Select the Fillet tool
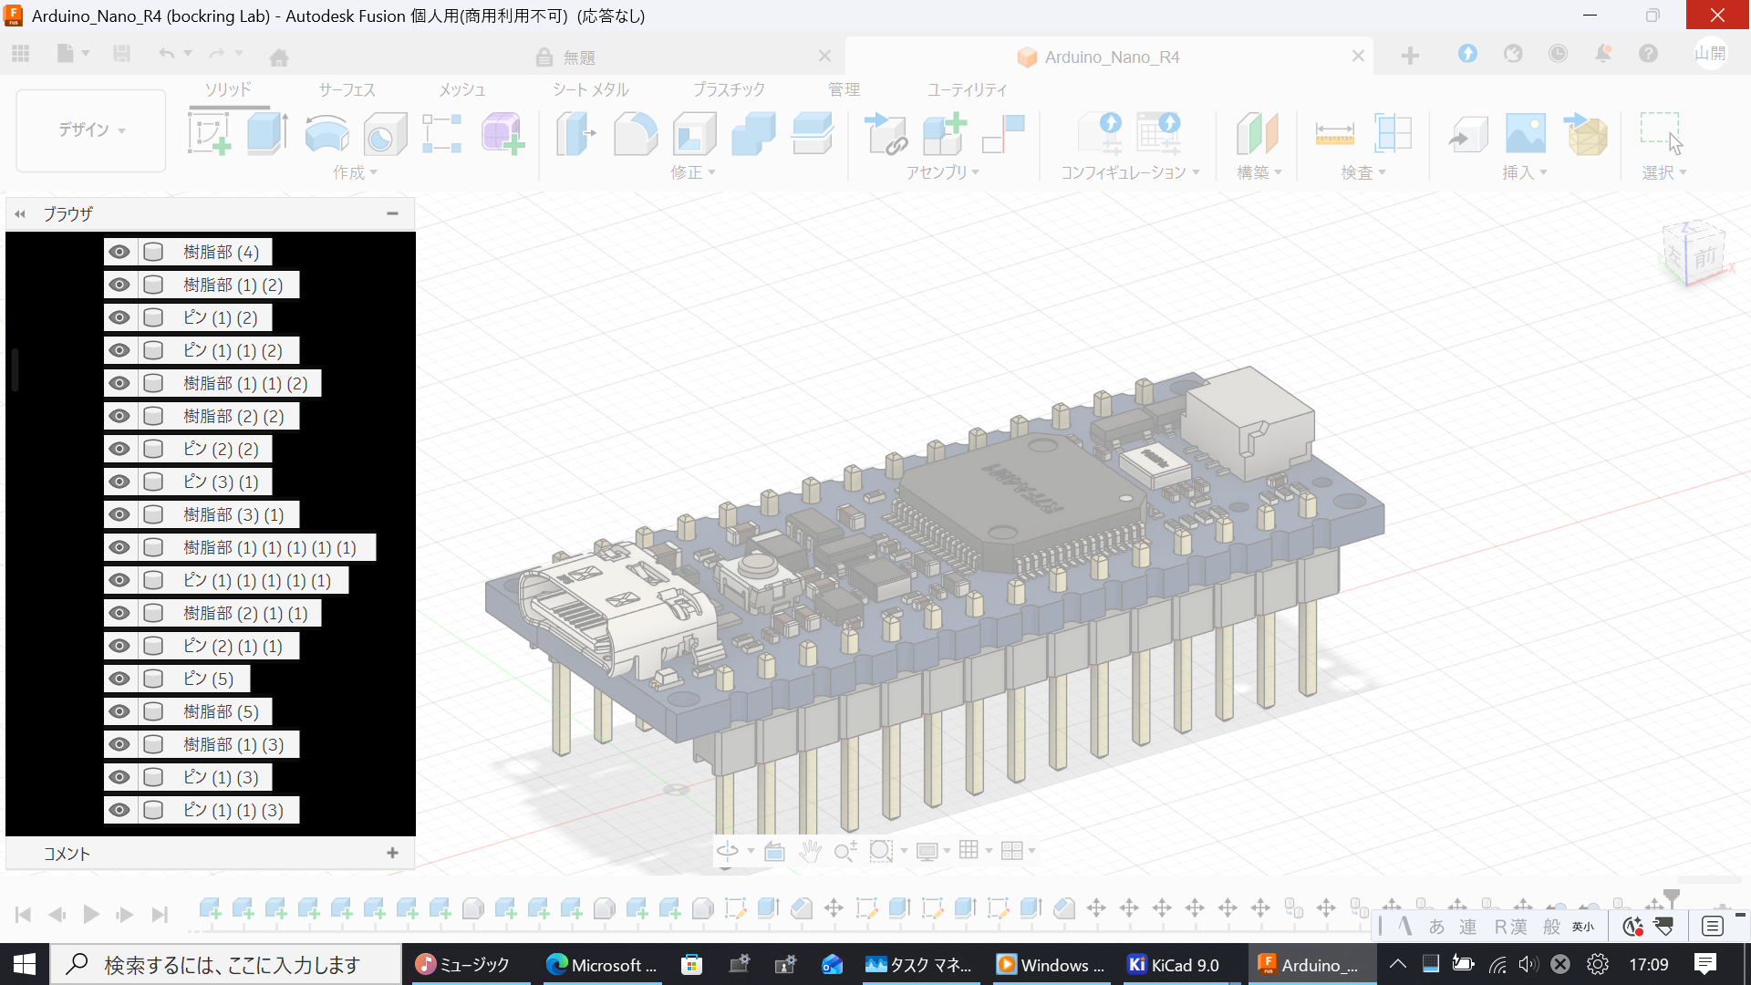The width and height of the screenshot is (1751, 985). (x=636, y=133)
